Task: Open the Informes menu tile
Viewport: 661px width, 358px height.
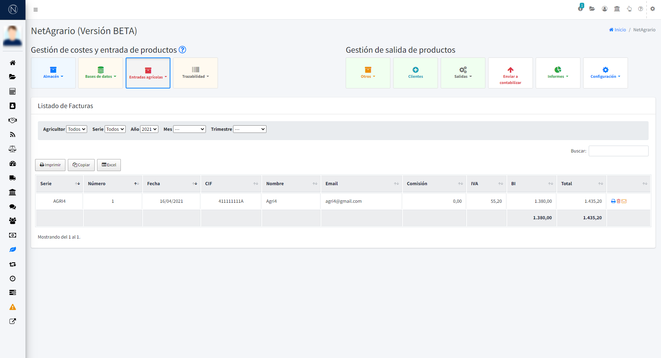Action: coord(558,73)
